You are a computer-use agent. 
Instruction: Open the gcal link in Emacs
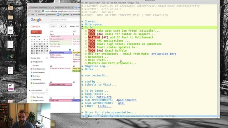121,103
